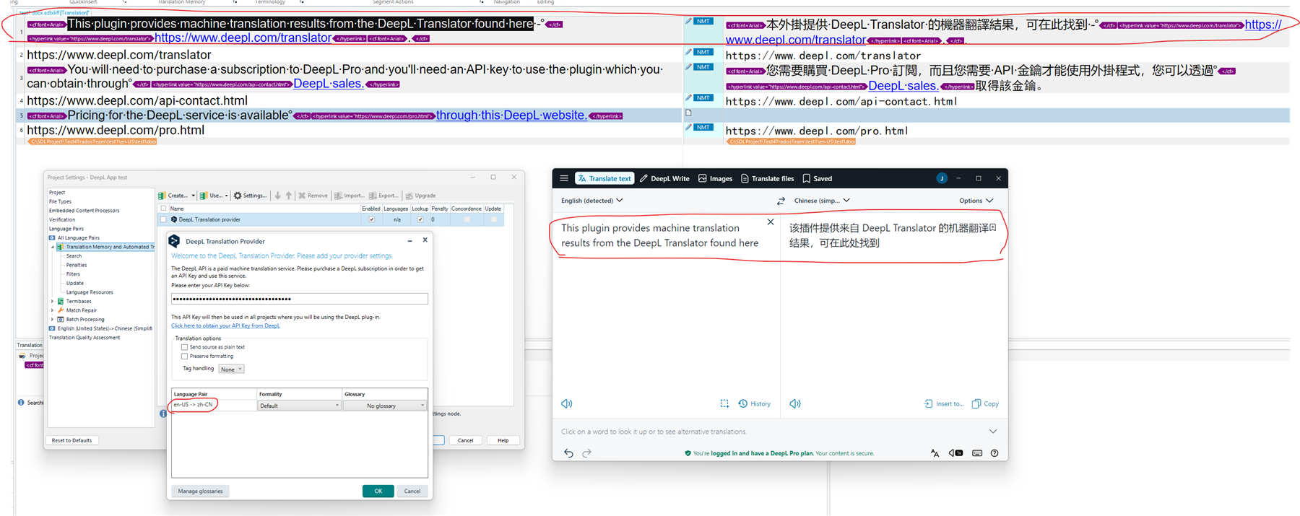Copy the Chinese translation

(985, 404)
